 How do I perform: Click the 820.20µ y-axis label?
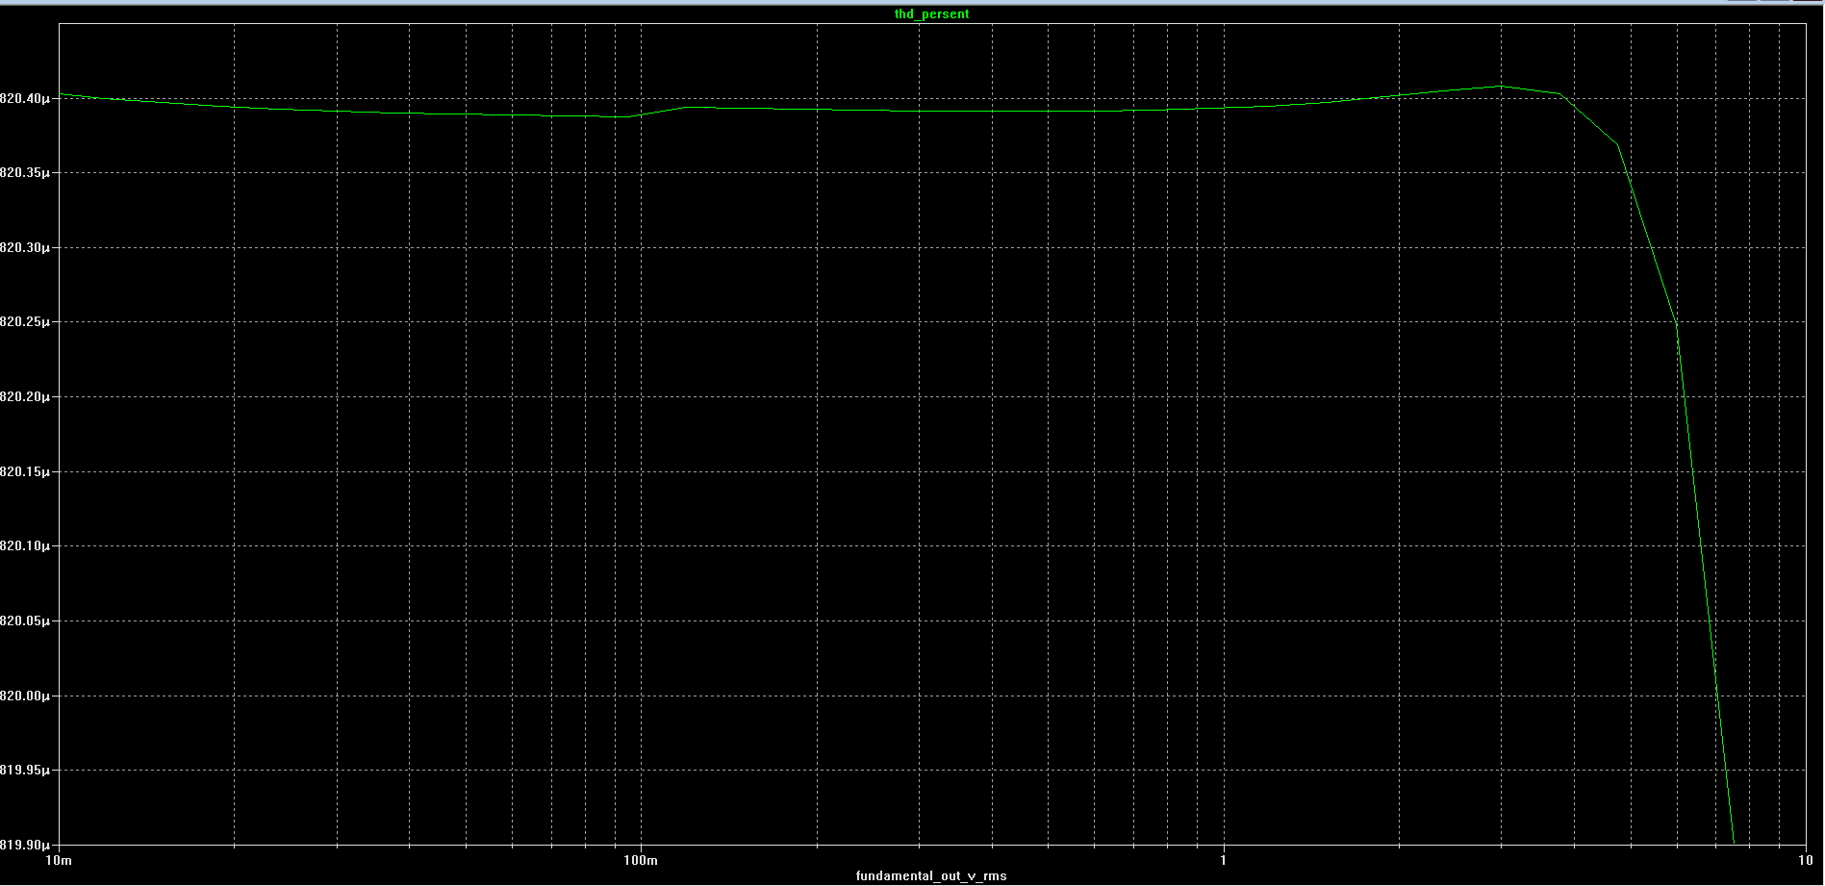(x=25, y=397)
